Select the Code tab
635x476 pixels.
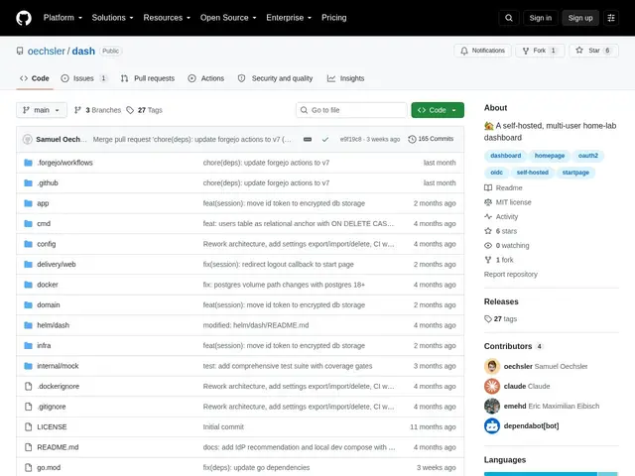tap(35, 78)
